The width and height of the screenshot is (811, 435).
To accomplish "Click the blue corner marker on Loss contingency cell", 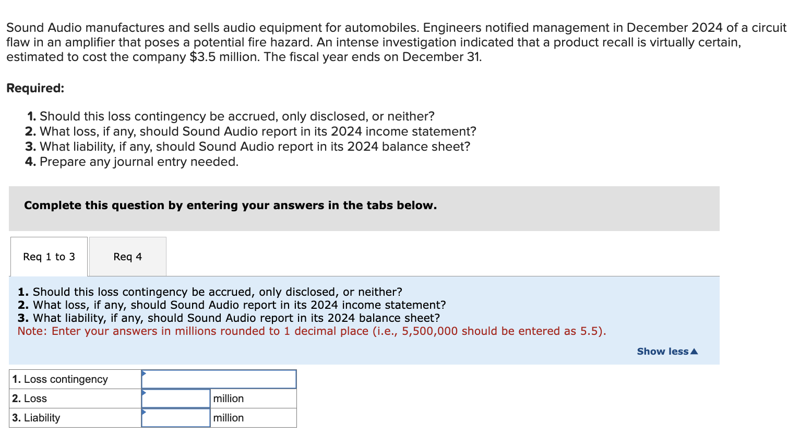I will point(144,373).
